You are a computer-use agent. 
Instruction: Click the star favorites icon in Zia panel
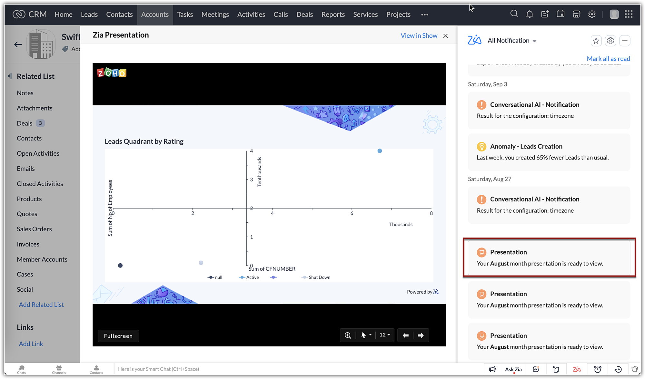pyautogui.click(x=596, y=41)
